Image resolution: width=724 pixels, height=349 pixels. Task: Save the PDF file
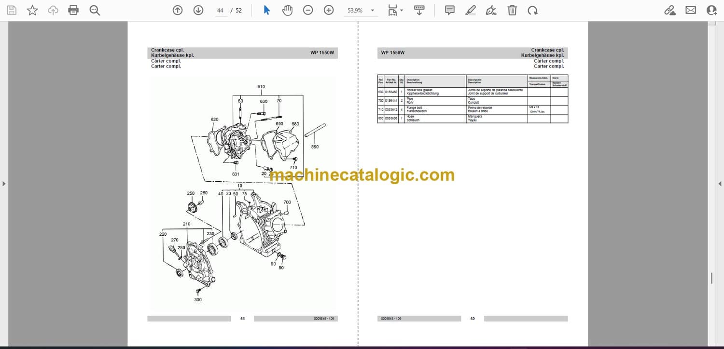(x=12, y=10)
